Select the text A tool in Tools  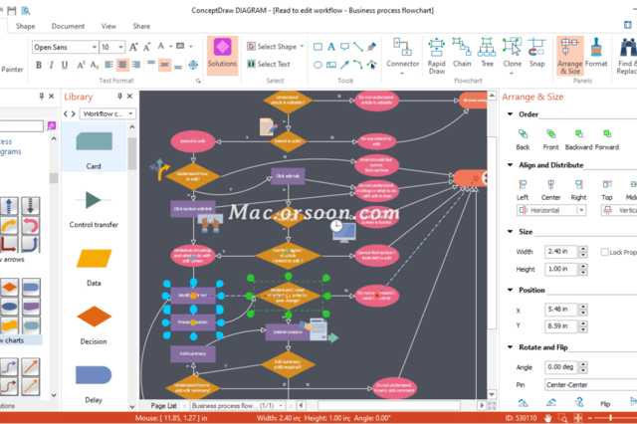coord(331,47)
